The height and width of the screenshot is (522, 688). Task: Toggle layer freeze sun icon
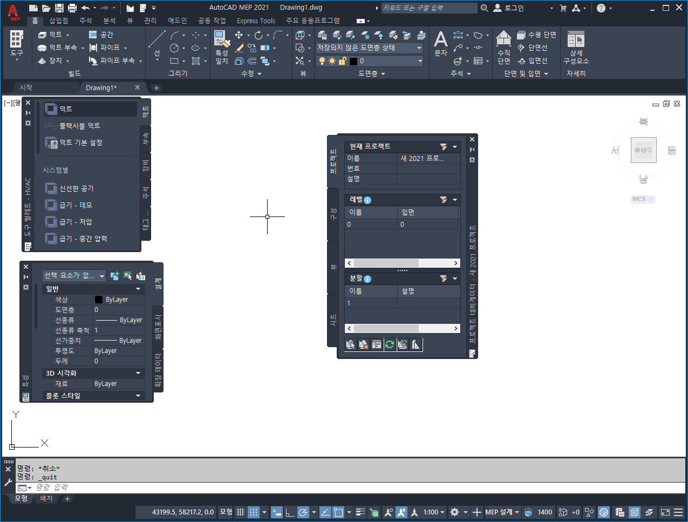pyautogui.click(x=332, y=61)
